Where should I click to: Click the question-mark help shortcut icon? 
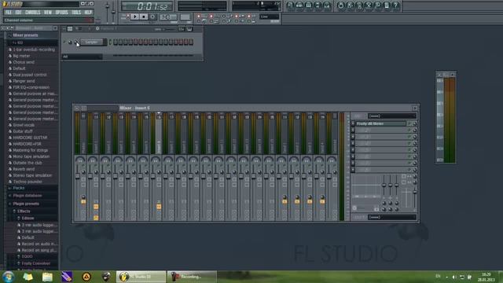coord(396,6)
